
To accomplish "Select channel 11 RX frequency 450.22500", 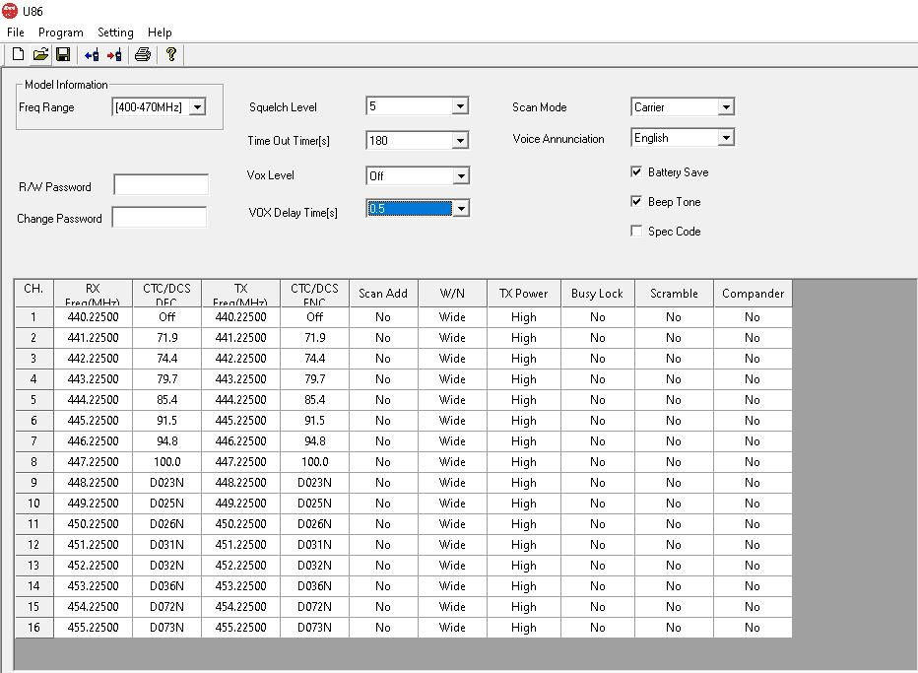I will [94, 524].
